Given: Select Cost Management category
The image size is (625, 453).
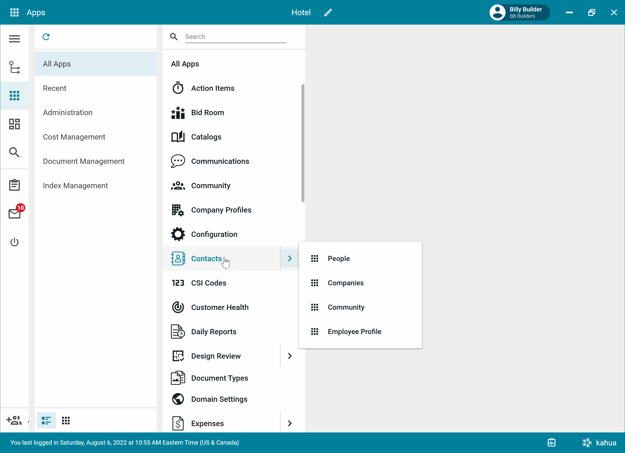Looking at the screenshot, I should 74,137.
